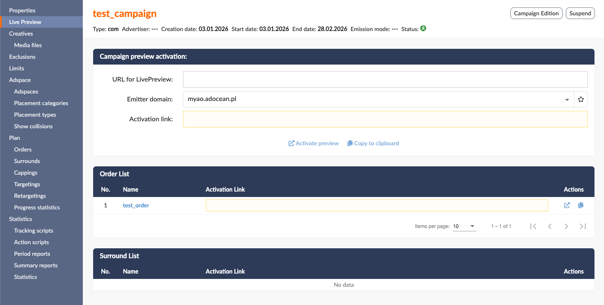Image resolution: width=604 pixels, height=305 pixels.
Task: Select Targetings in the Plan section
Action: (27, 184)
